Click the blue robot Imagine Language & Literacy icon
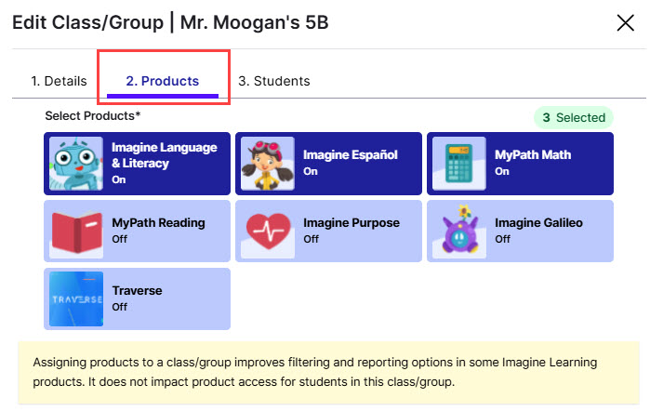 click(76, 164)
